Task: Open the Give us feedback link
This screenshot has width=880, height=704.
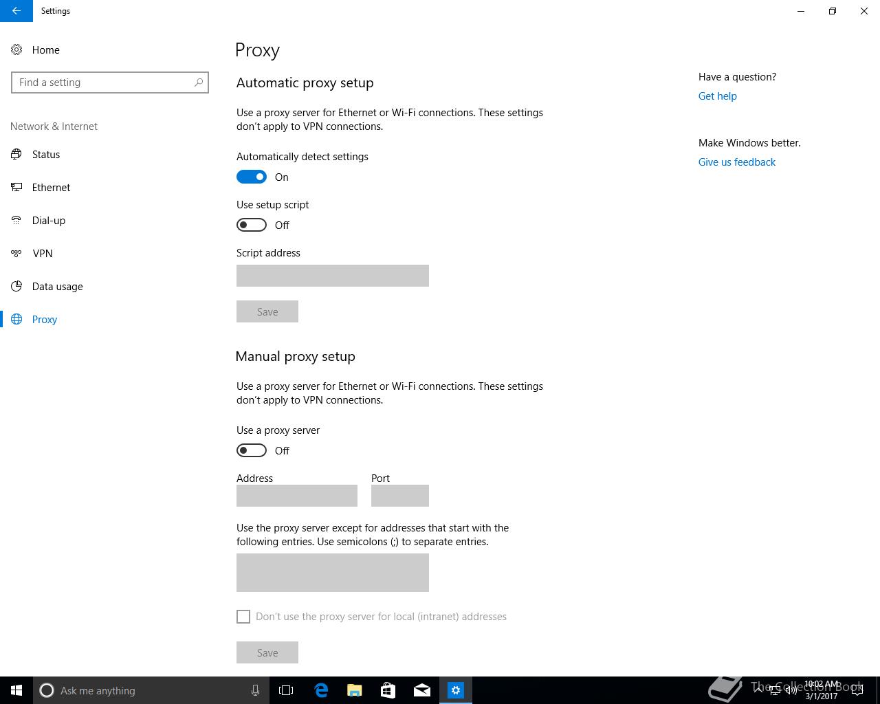Action: (x=737, y=162)
